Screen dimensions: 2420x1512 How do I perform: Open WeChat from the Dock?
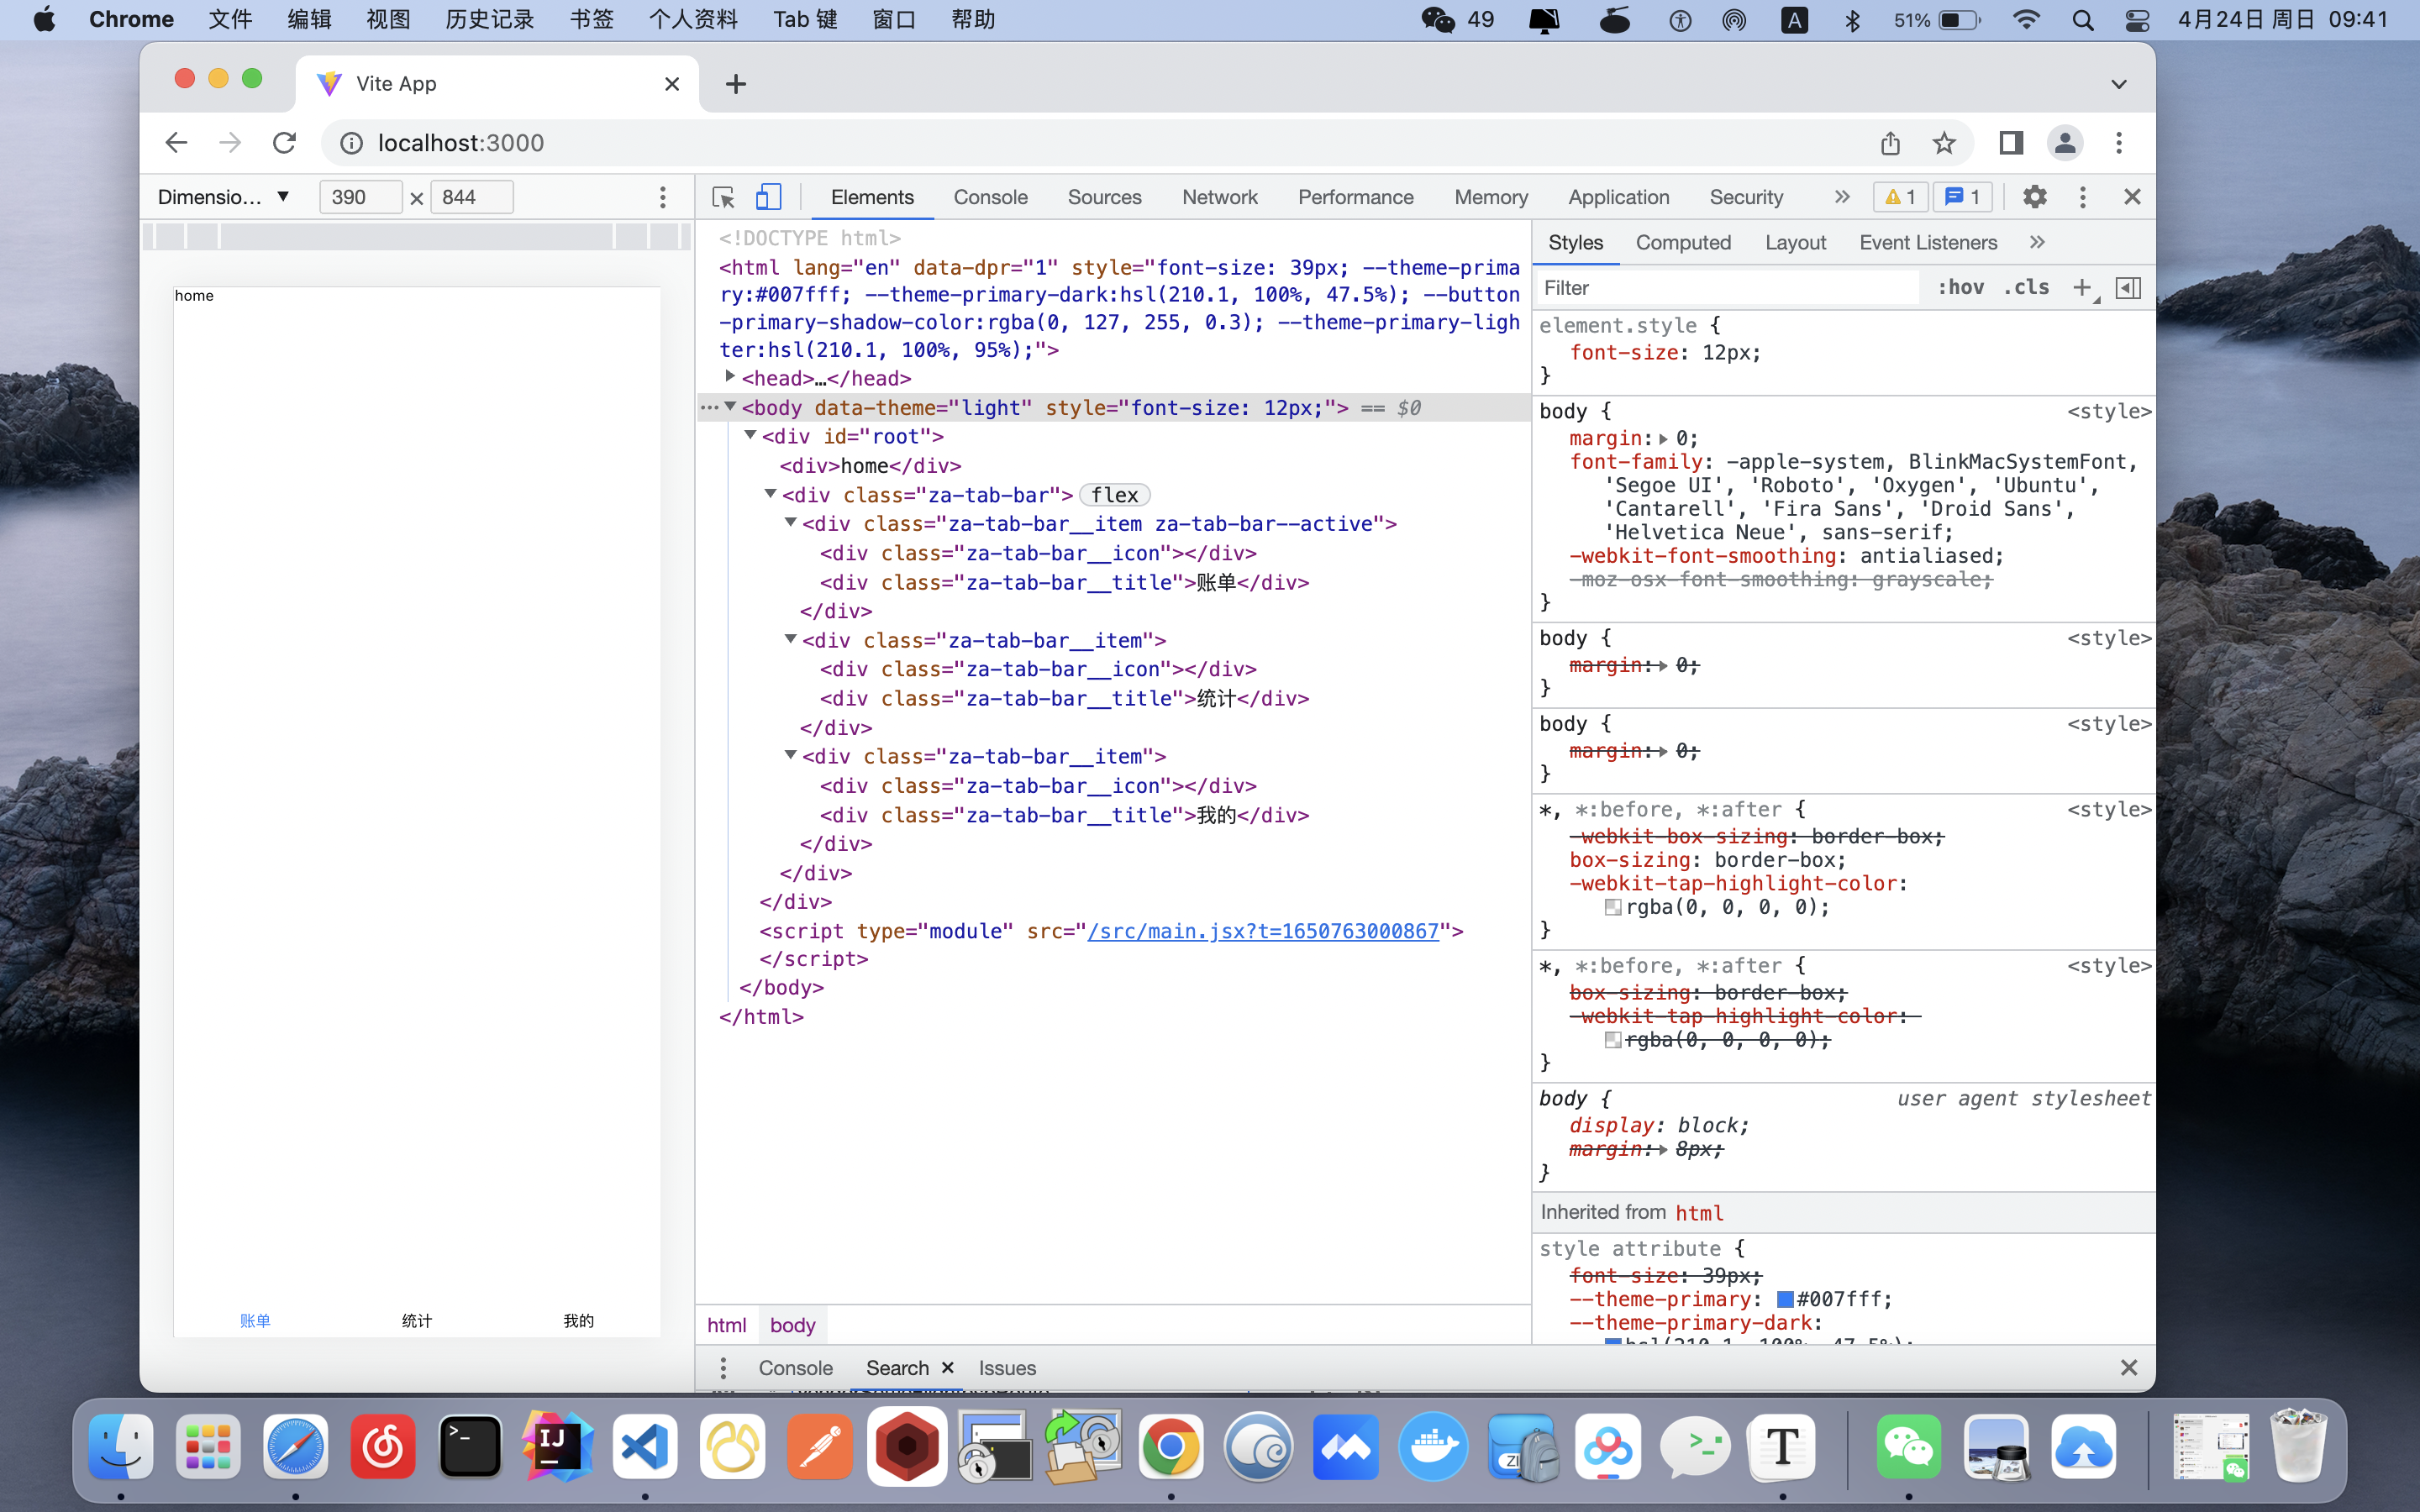[x=1909, y=1446]
